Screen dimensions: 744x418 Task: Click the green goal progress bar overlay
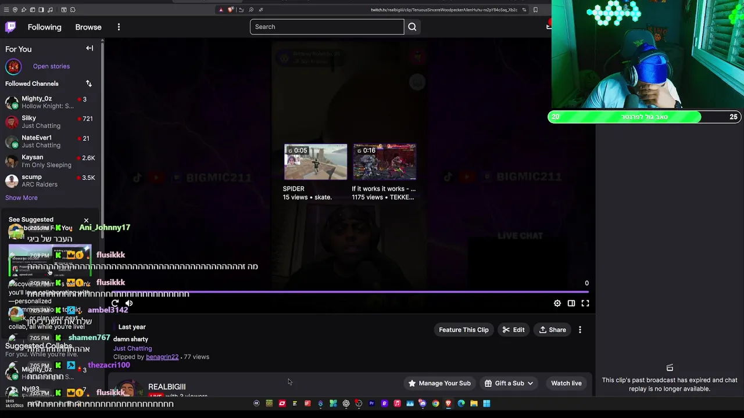click(x=644, y=117)
